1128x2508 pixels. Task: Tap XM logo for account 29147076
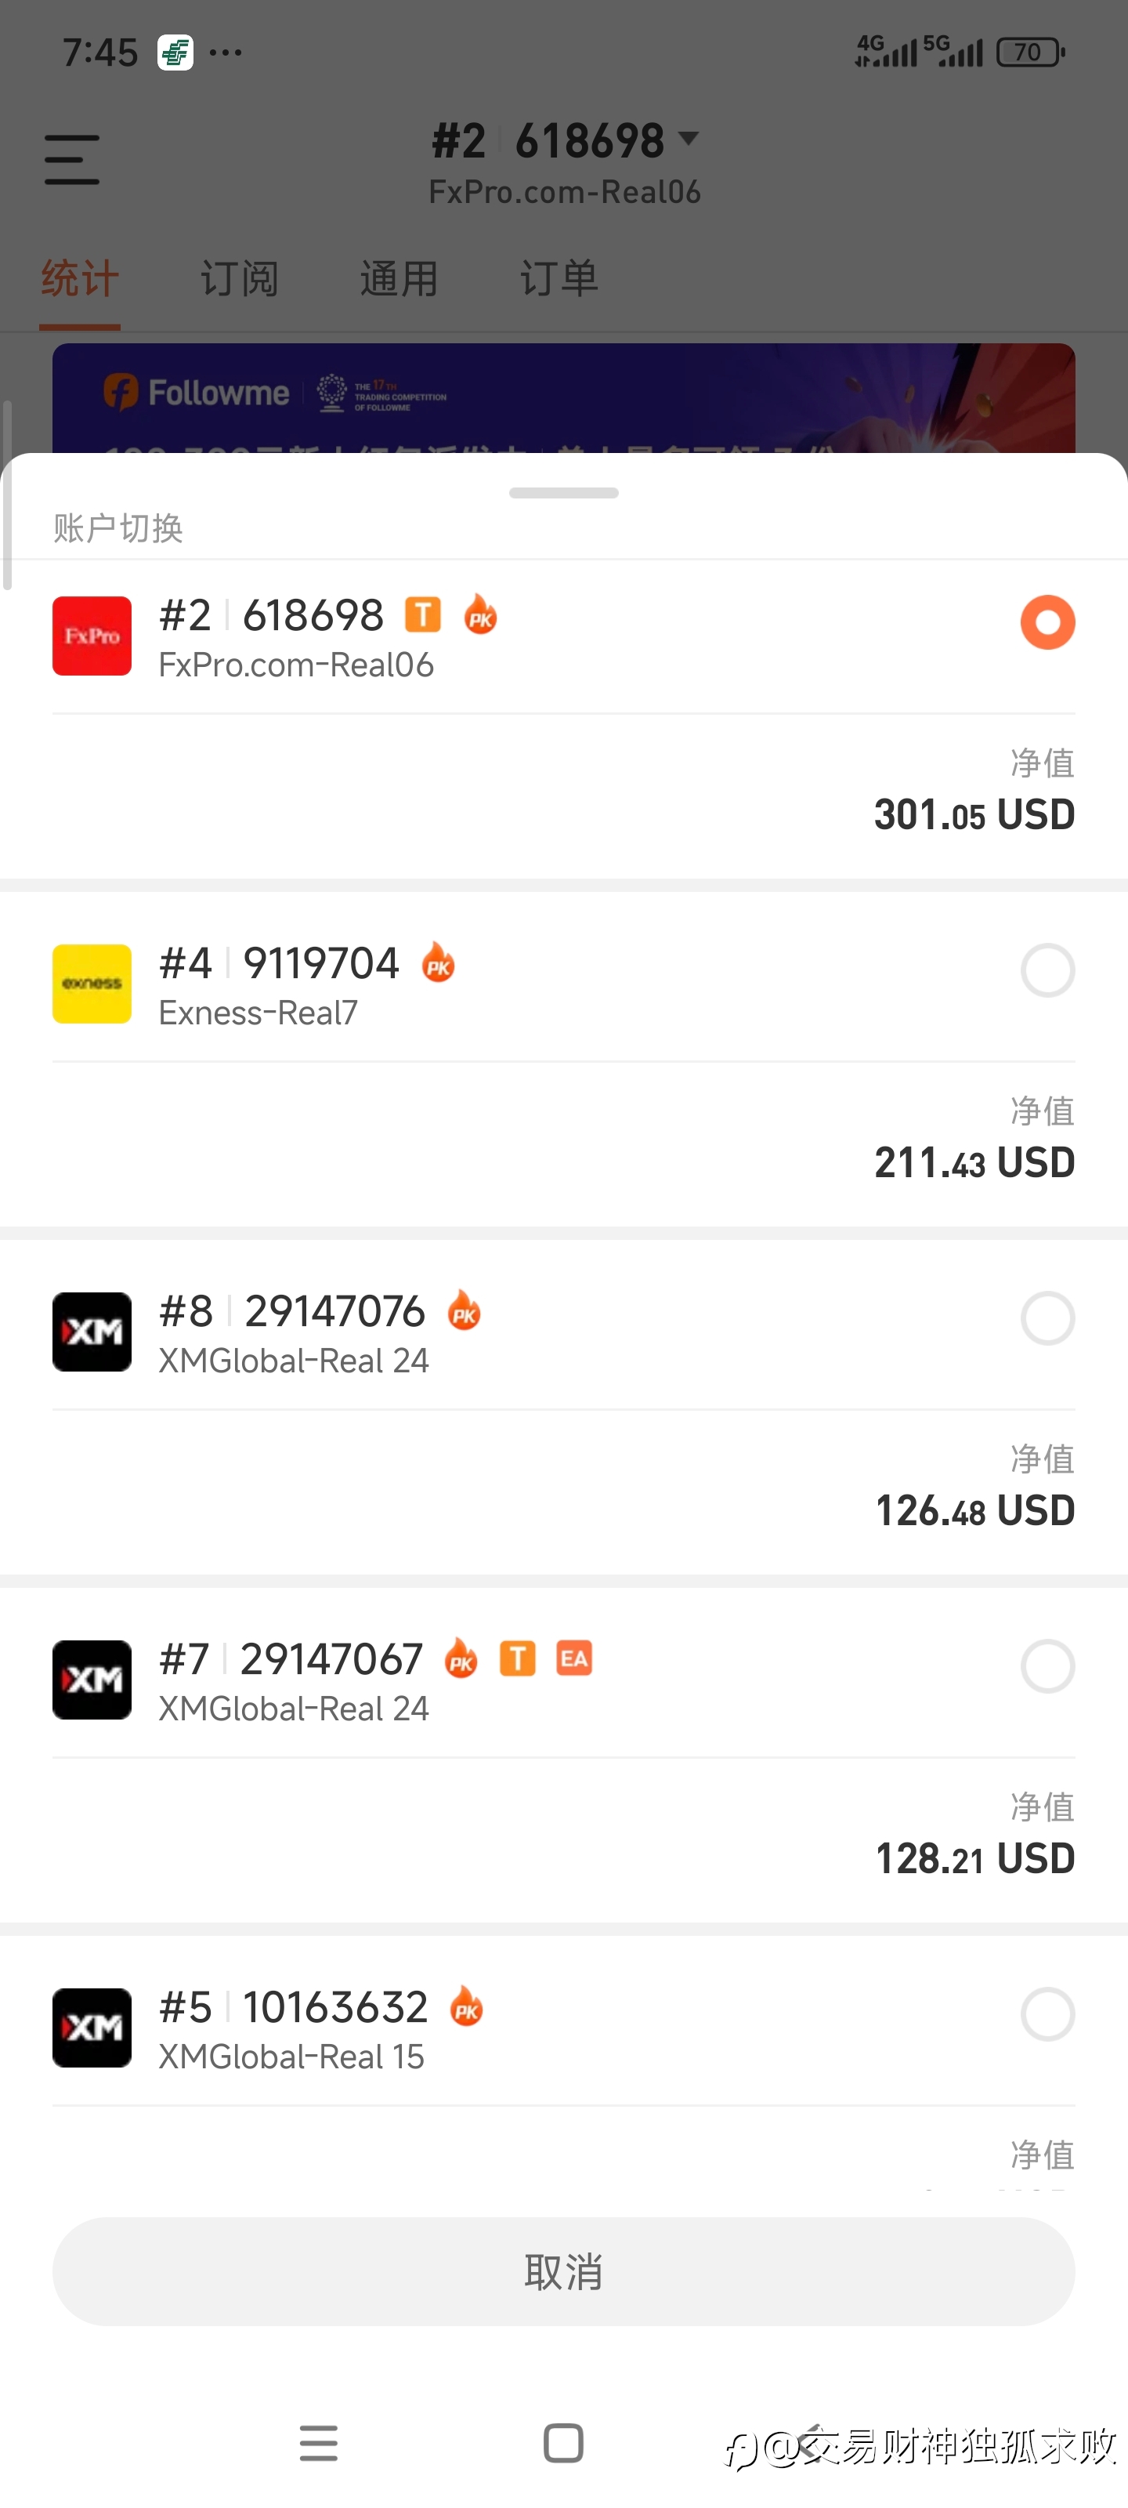(x=92, y=1331)
